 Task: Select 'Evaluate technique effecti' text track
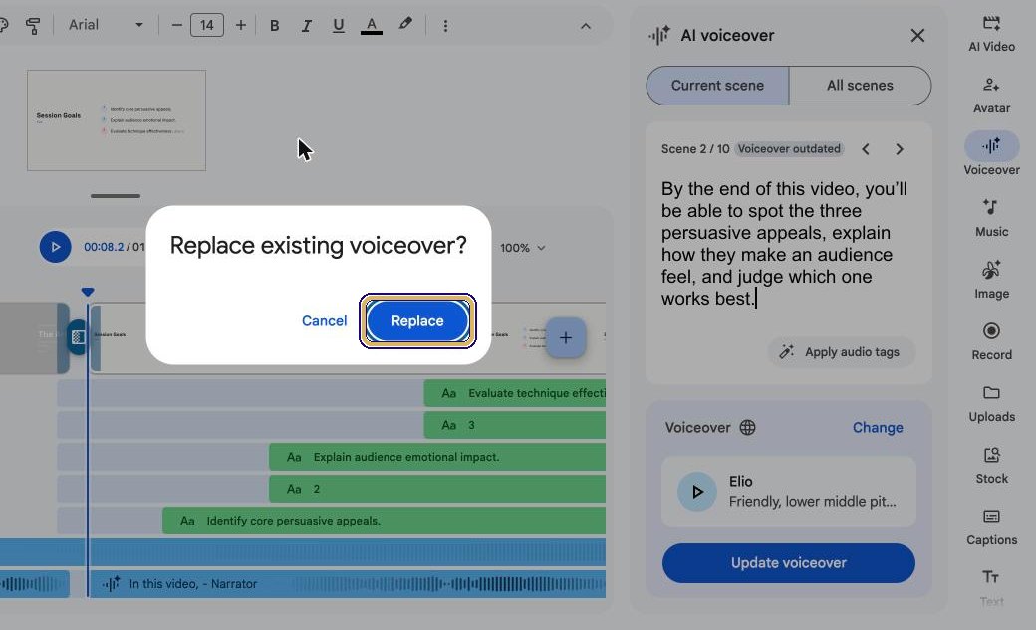(515, 393)
